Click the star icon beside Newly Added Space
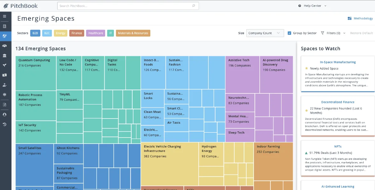The height and width of the screenshot is (190, 375). (306, 68)
